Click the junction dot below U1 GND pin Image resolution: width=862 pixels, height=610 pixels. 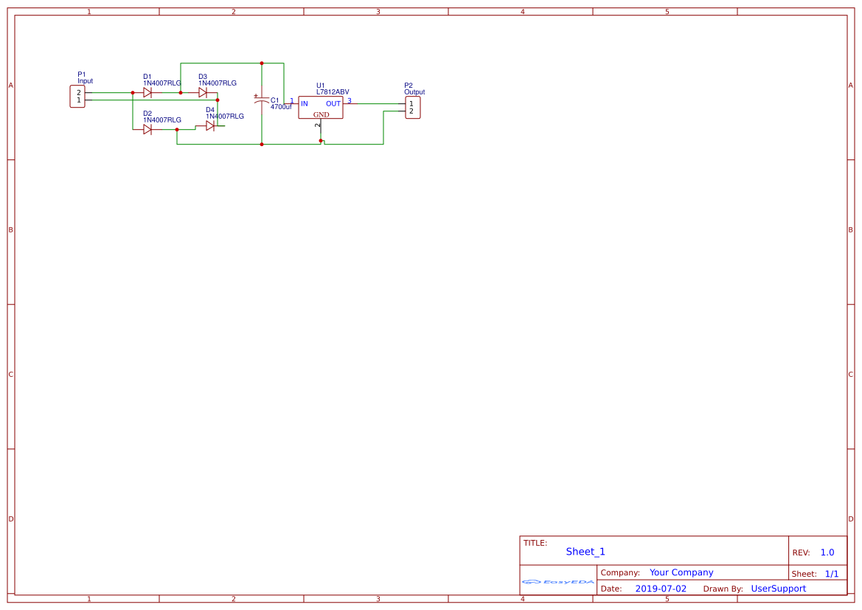pos(321,141)
